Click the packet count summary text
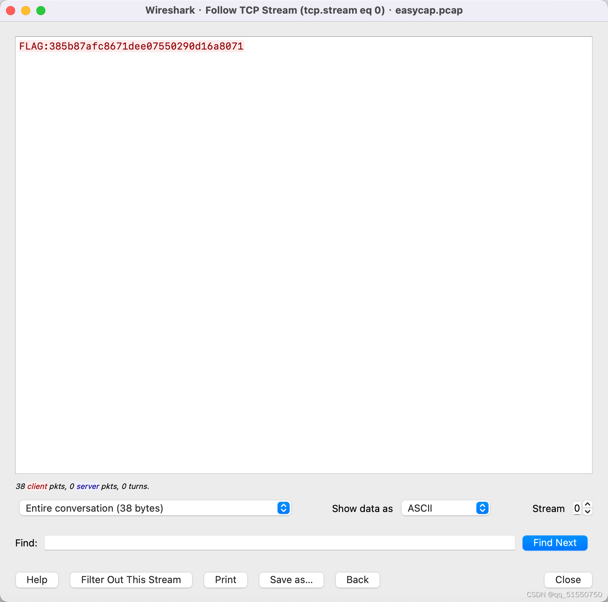 point(82,486)
